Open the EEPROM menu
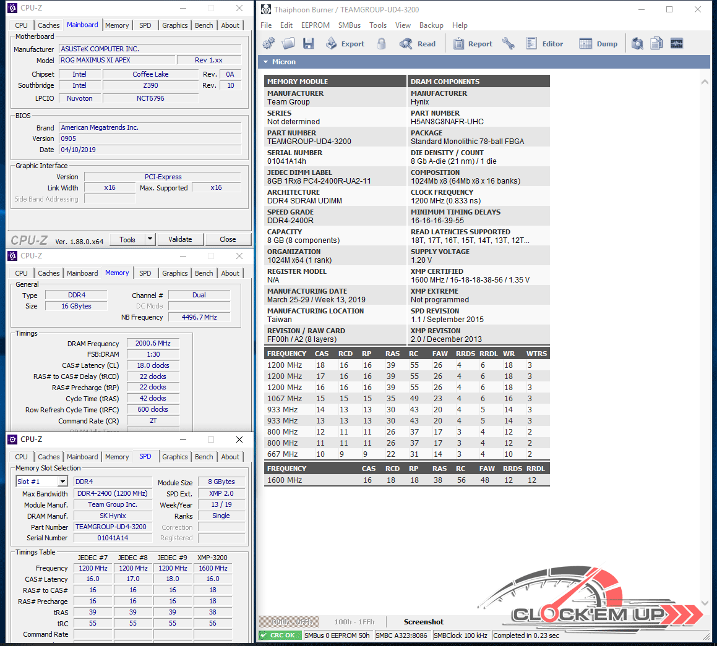Screen dimensions: 717x646 pyautogui.click(x=316, y=25)
